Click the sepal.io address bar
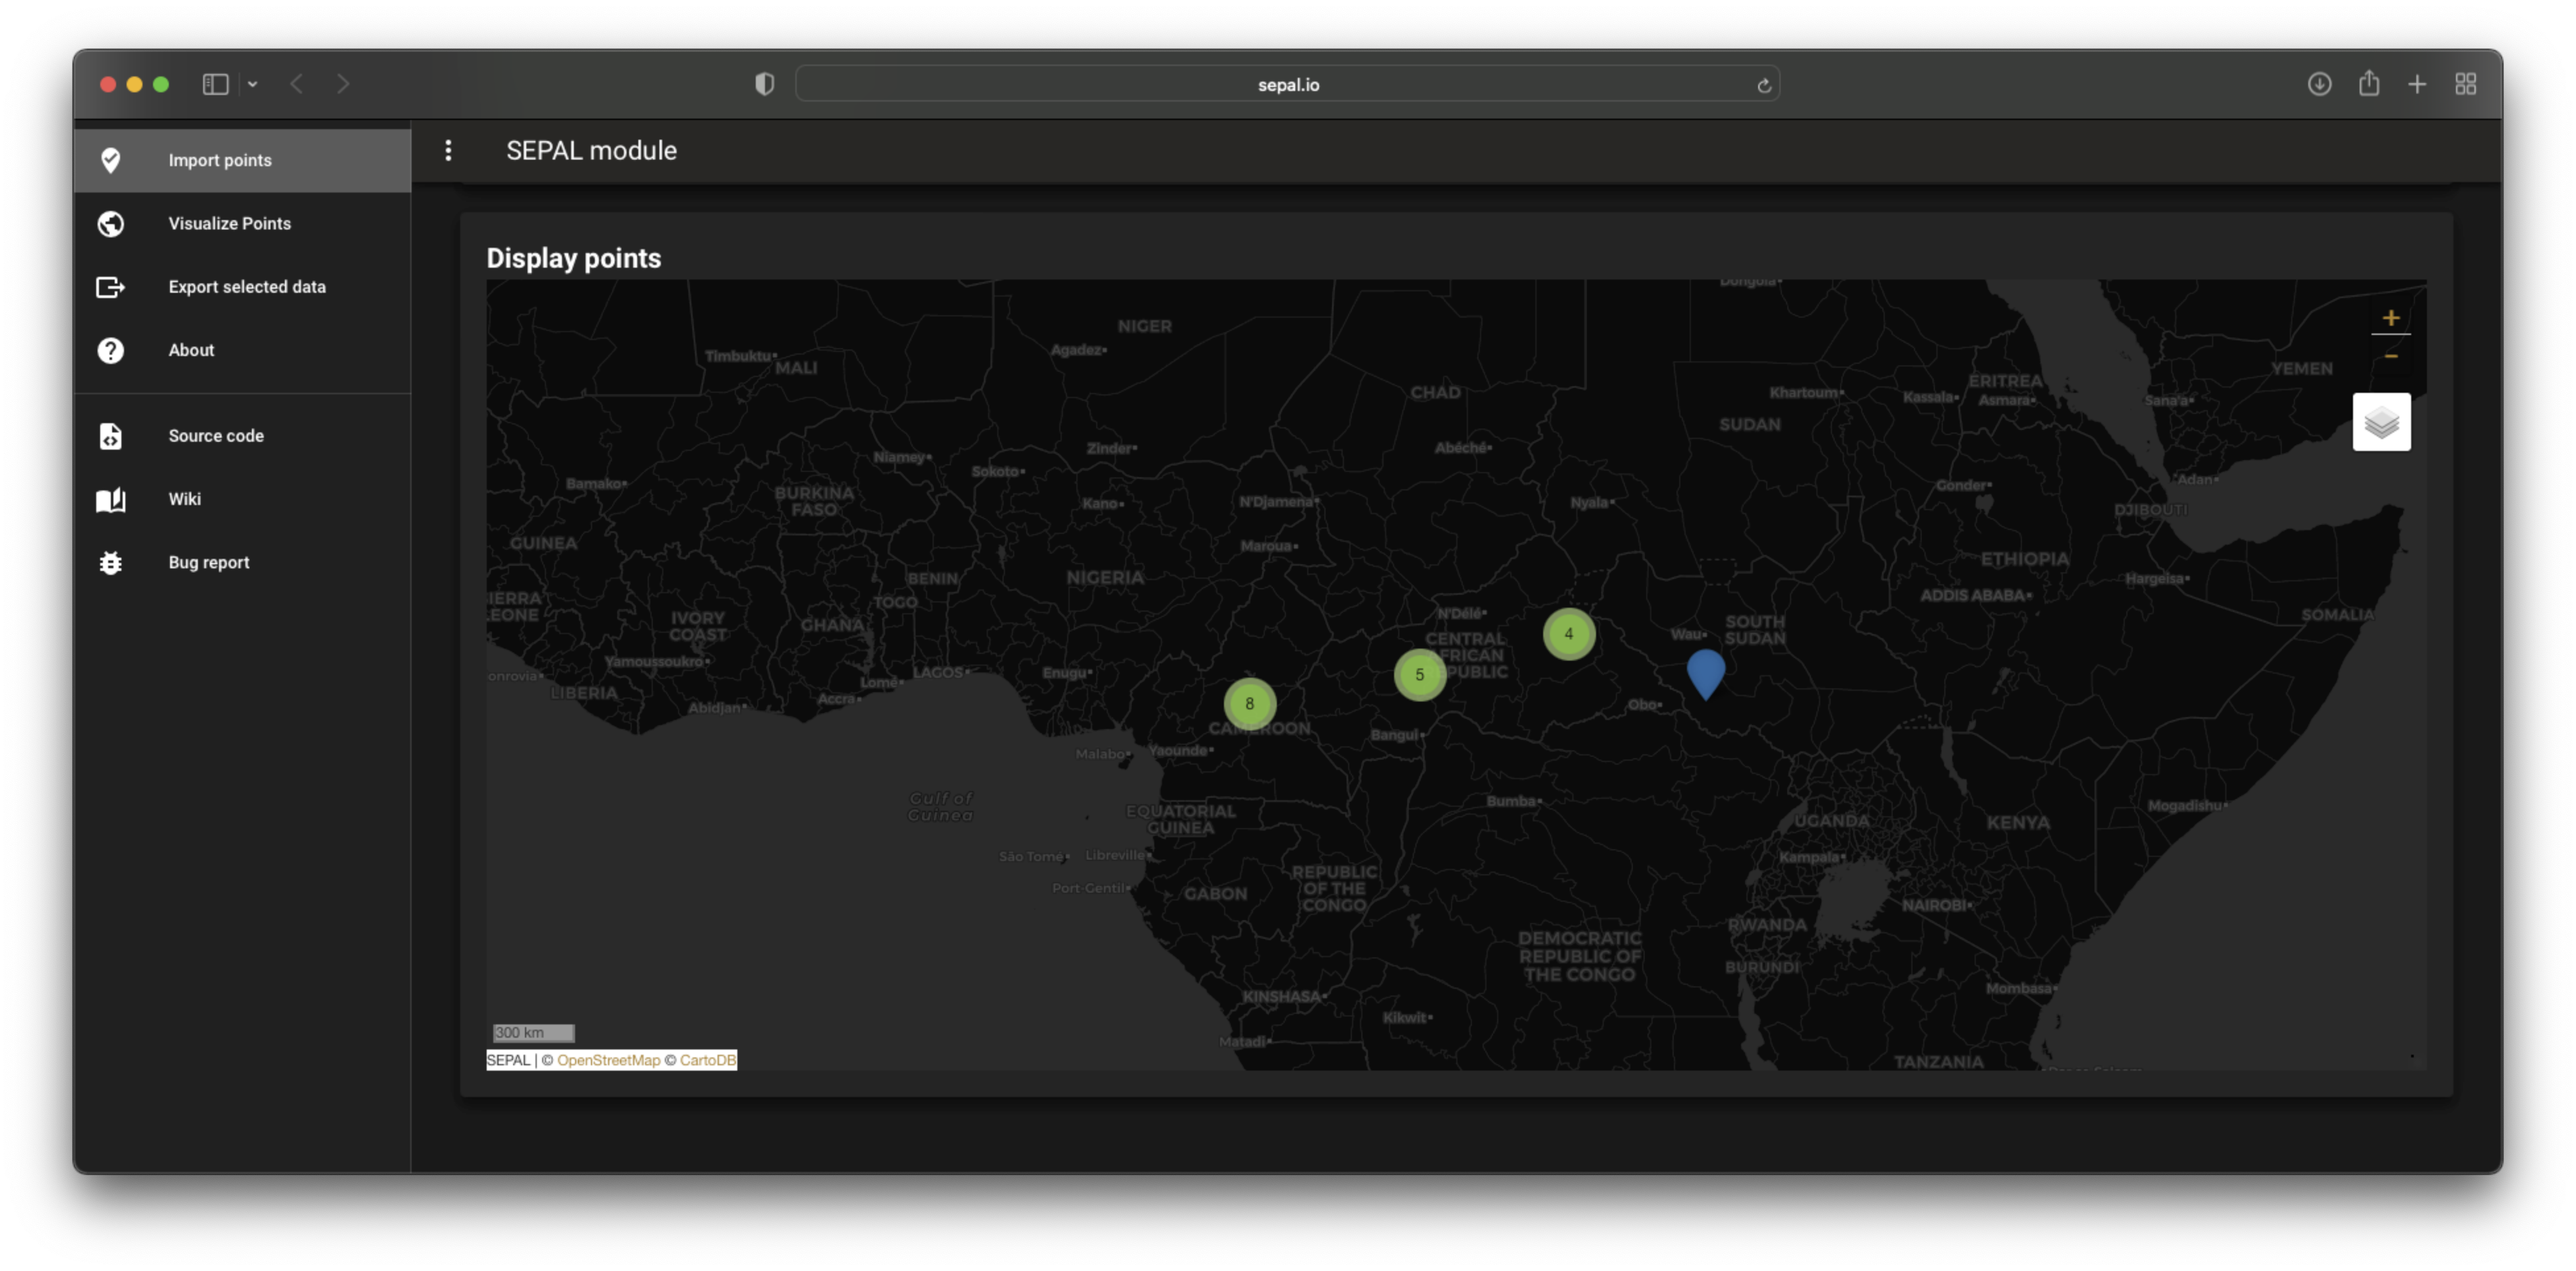This screenshot has width=2576, height=1271. tap(1286, 85)
